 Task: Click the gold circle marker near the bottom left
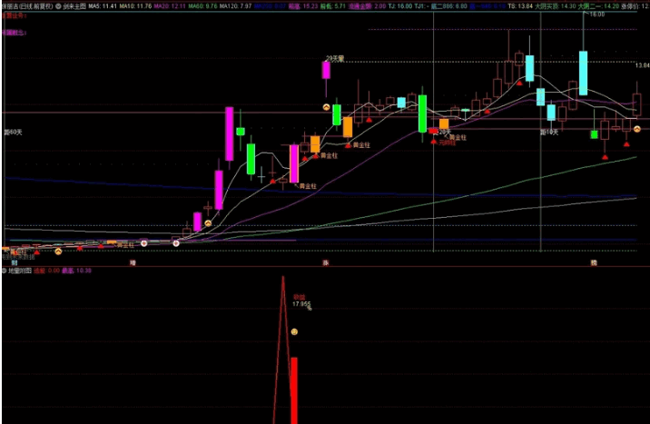58,251
